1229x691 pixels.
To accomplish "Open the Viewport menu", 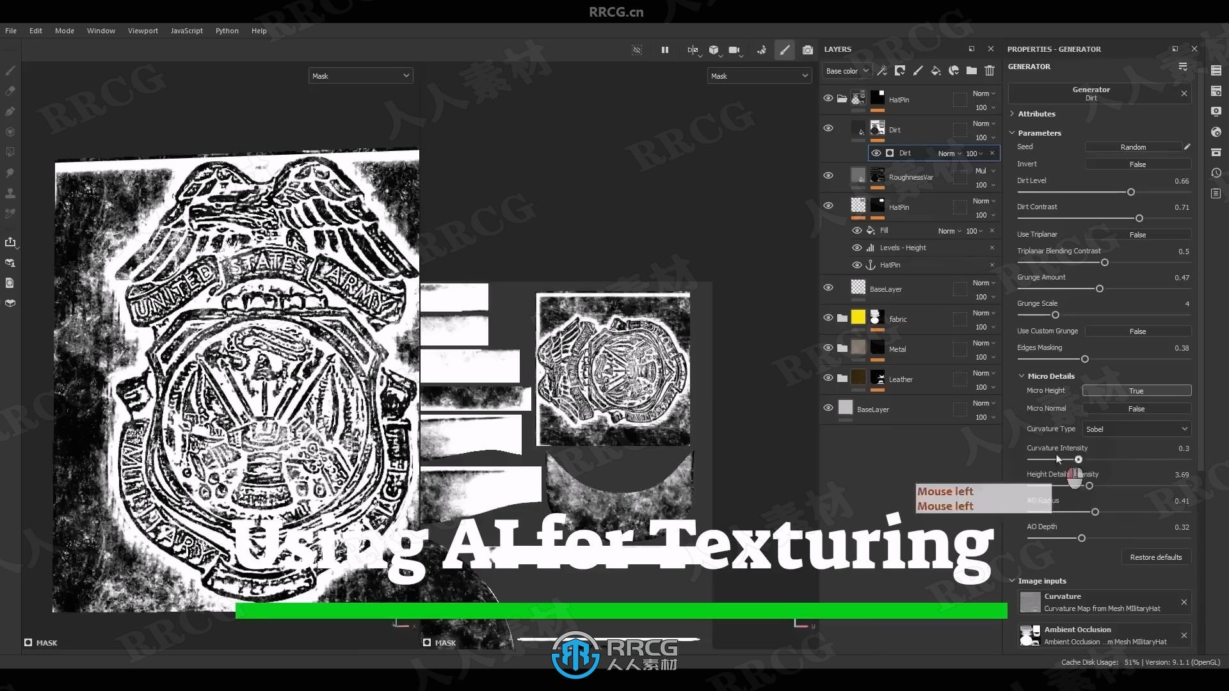I will (143, 31).
